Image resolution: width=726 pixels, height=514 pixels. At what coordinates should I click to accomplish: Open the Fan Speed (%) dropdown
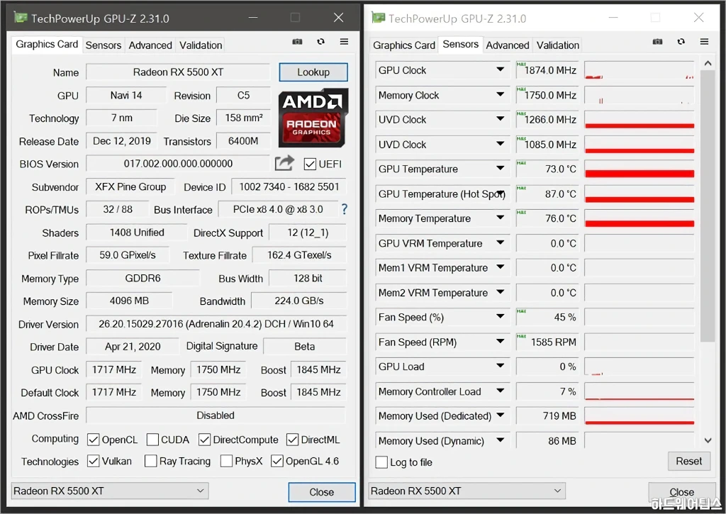pyautogui.click(x=500, y=317)
